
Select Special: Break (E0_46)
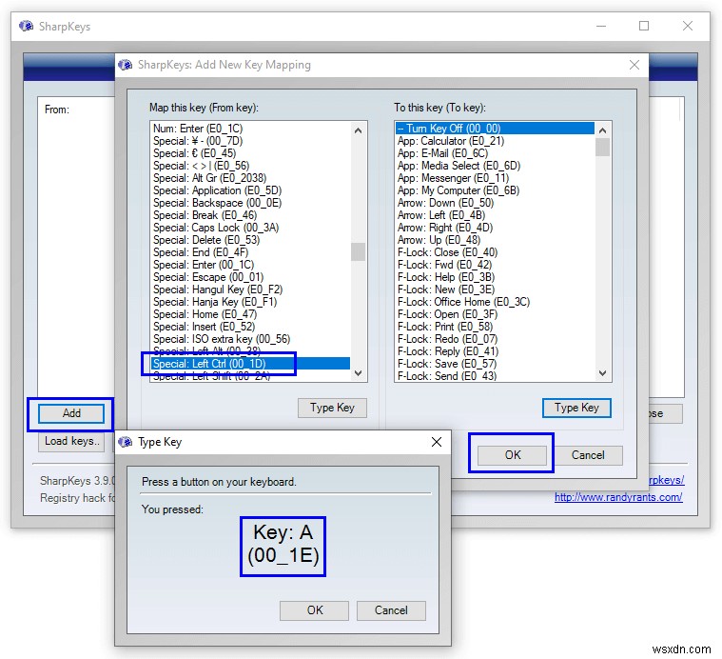250,215
